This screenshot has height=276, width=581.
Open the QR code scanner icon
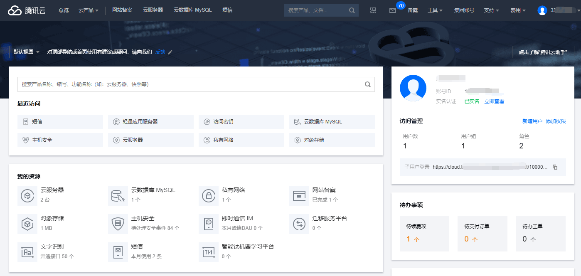pyautogui.click(x=373, y=10)
